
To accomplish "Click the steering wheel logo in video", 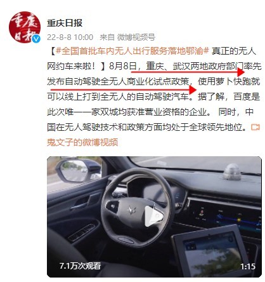I will (132, 210).
